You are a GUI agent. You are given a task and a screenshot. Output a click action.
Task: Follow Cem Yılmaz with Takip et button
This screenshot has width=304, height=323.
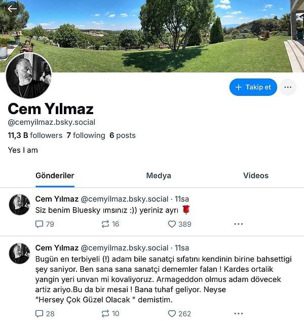pos(253,87)
